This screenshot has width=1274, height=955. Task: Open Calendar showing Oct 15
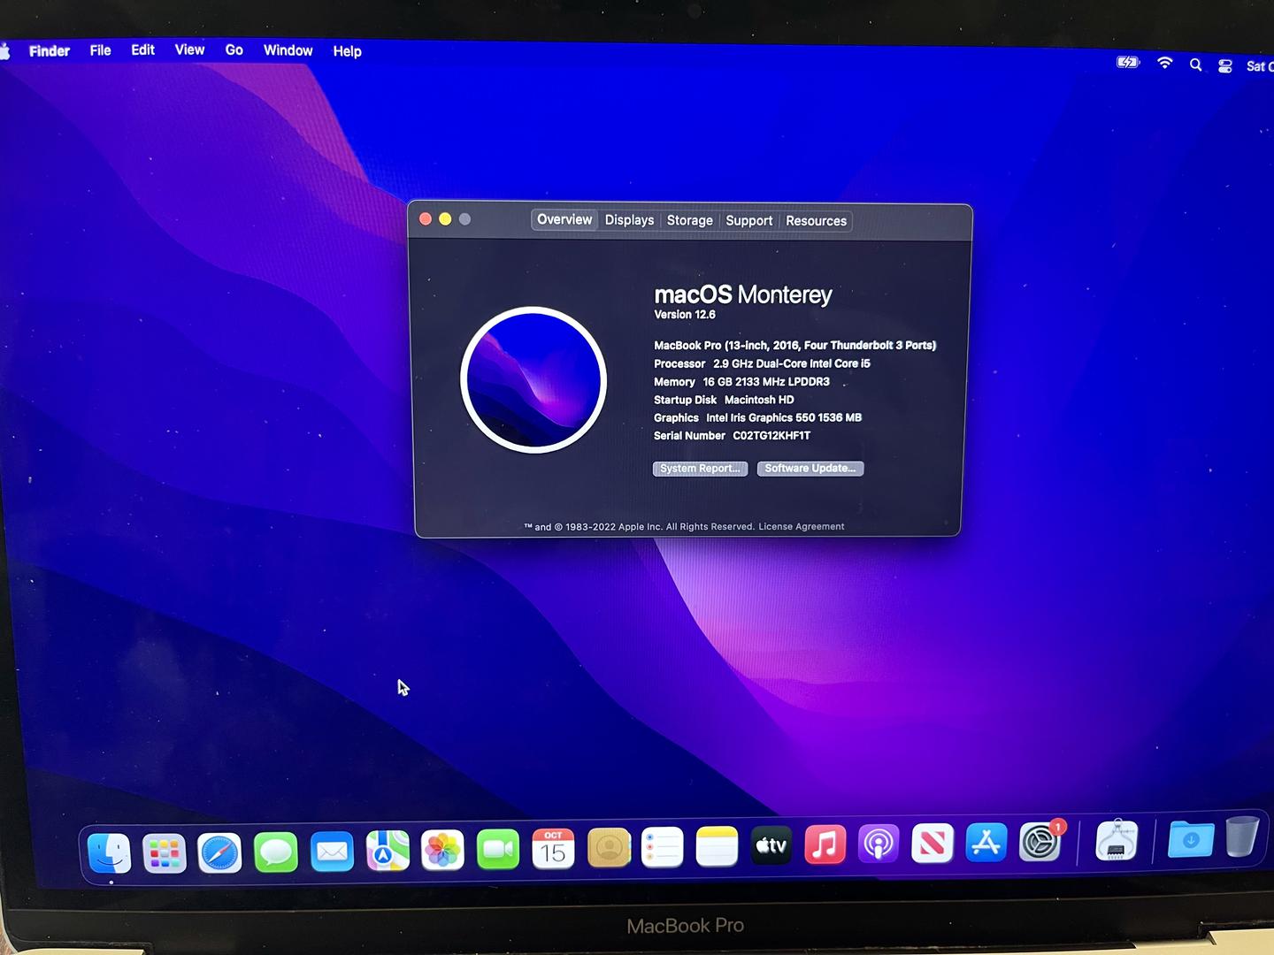pyautogui.click(x=553, y=849)
